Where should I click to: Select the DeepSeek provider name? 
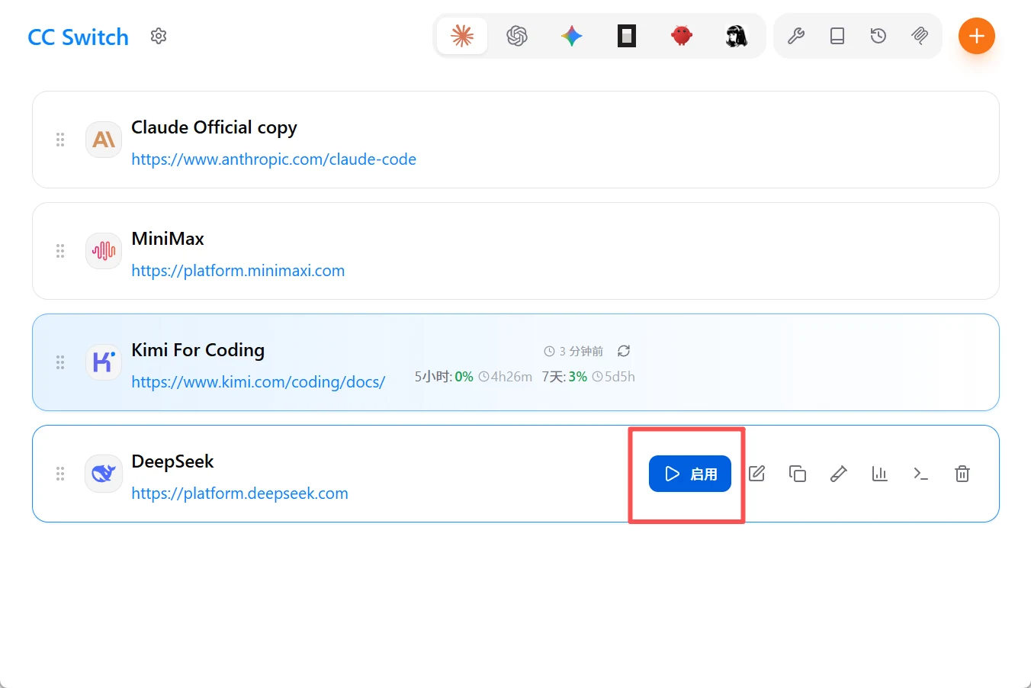(172, 461)
